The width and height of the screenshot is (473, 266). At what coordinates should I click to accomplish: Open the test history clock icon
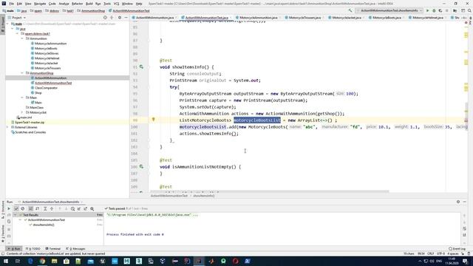[72, 208]
